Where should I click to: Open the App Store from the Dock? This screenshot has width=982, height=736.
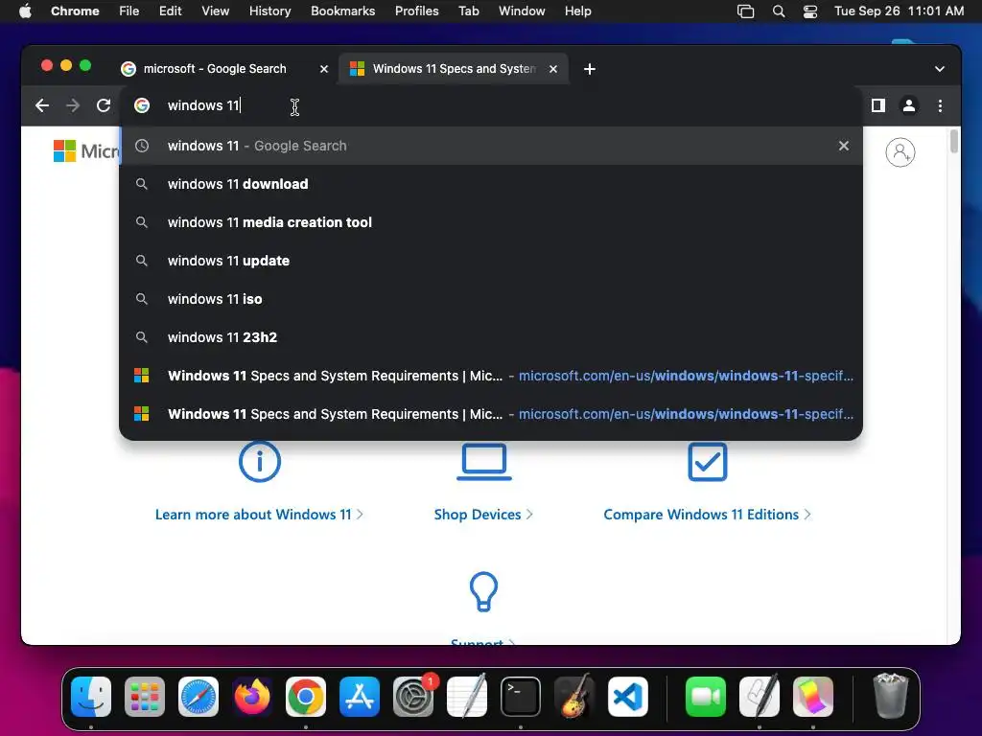pos(360,697)
